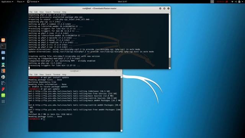Image resolution: width=245 pixels, height=138 pixels.
Task: Open File menu in fluxion-master terminal
Action: tap(31, 12)
